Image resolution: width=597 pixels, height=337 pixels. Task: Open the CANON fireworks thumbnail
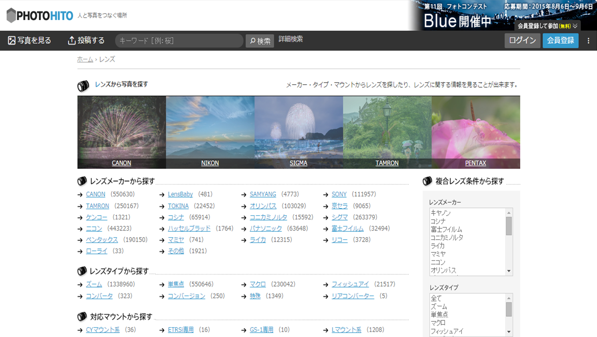(x=121, y=131)
